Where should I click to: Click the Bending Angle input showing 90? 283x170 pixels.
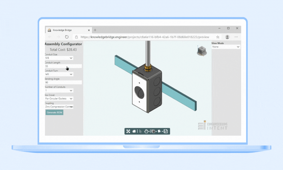click(63, 82)
